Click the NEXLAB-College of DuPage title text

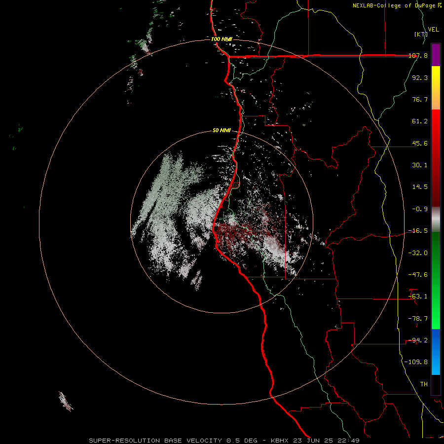(395, 5)
